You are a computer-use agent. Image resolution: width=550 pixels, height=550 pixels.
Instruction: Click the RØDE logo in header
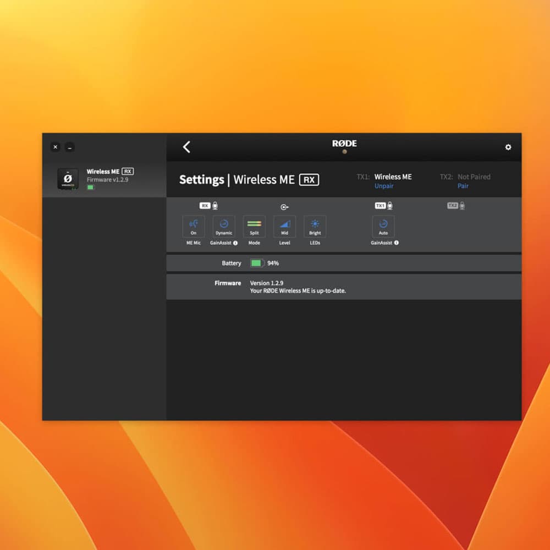344,144
